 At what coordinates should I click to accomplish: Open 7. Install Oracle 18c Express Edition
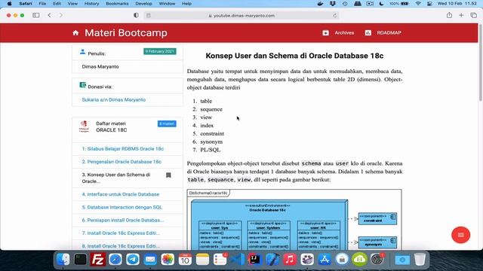(x=121, y=233)
